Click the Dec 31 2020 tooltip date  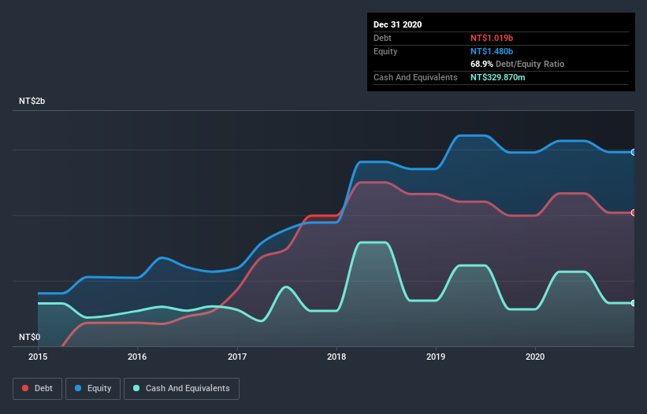pyautogui.click(x=397, y=24)
